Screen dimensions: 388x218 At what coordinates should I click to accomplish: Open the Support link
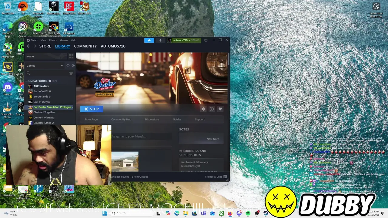tap(200, 119)
